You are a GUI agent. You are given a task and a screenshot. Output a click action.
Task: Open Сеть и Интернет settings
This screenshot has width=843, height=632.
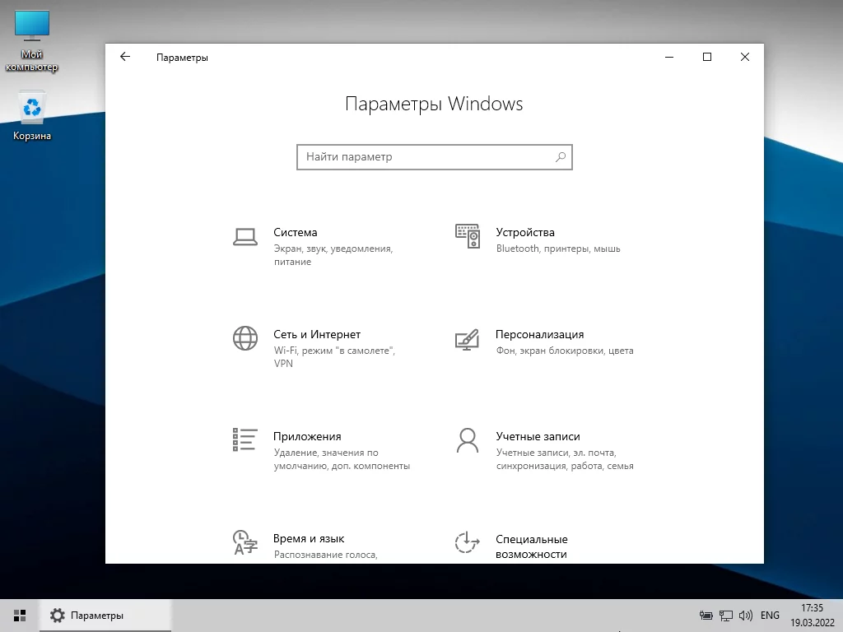tap(323, 348)
